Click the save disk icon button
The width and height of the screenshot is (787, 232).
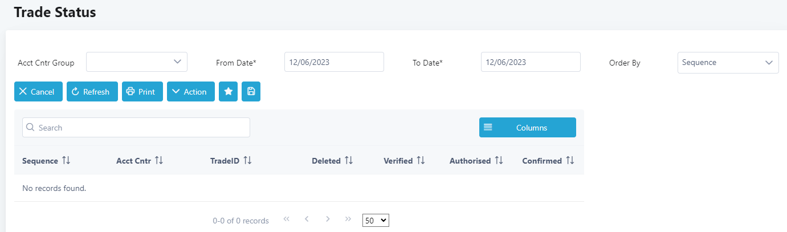[x=251, y=92]
